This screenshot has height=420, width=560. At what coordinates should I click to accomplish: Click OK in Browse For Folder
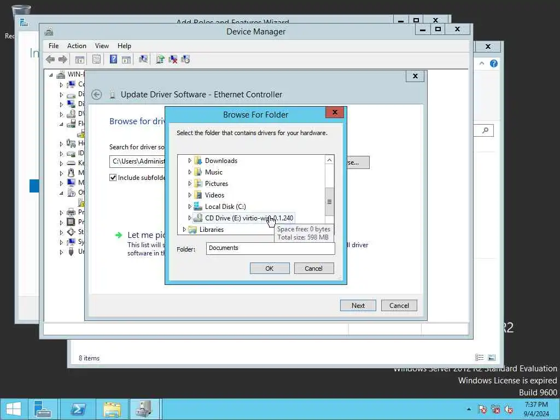tap(270, 268)
